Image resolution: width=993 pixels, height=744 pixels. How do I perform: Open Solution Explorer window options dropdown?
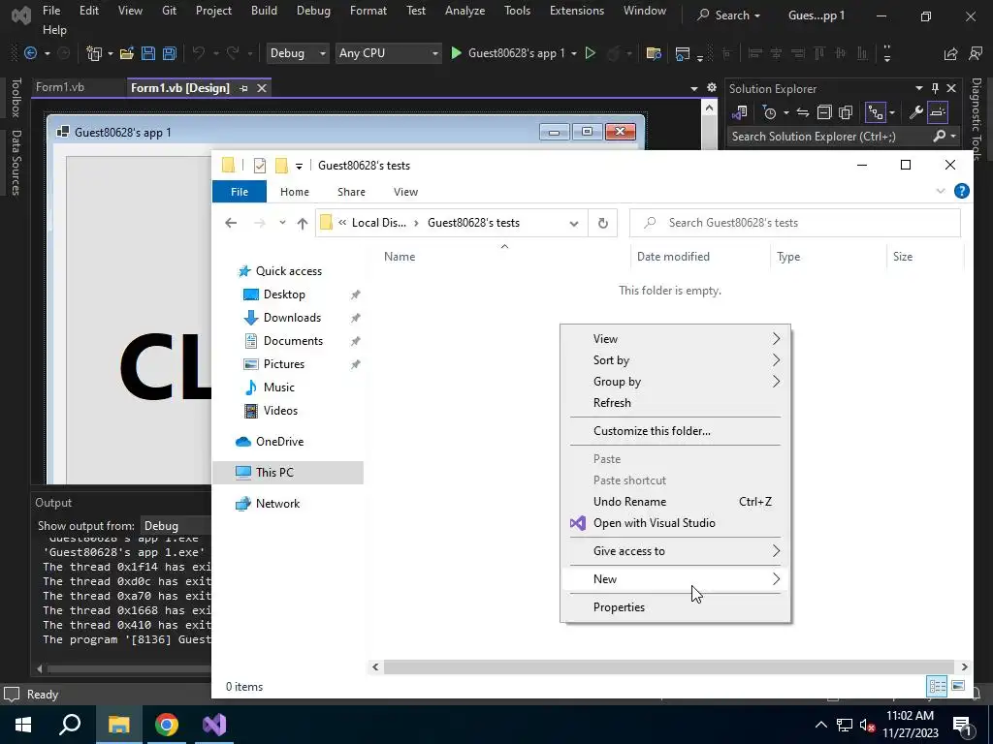coord(919,88)
